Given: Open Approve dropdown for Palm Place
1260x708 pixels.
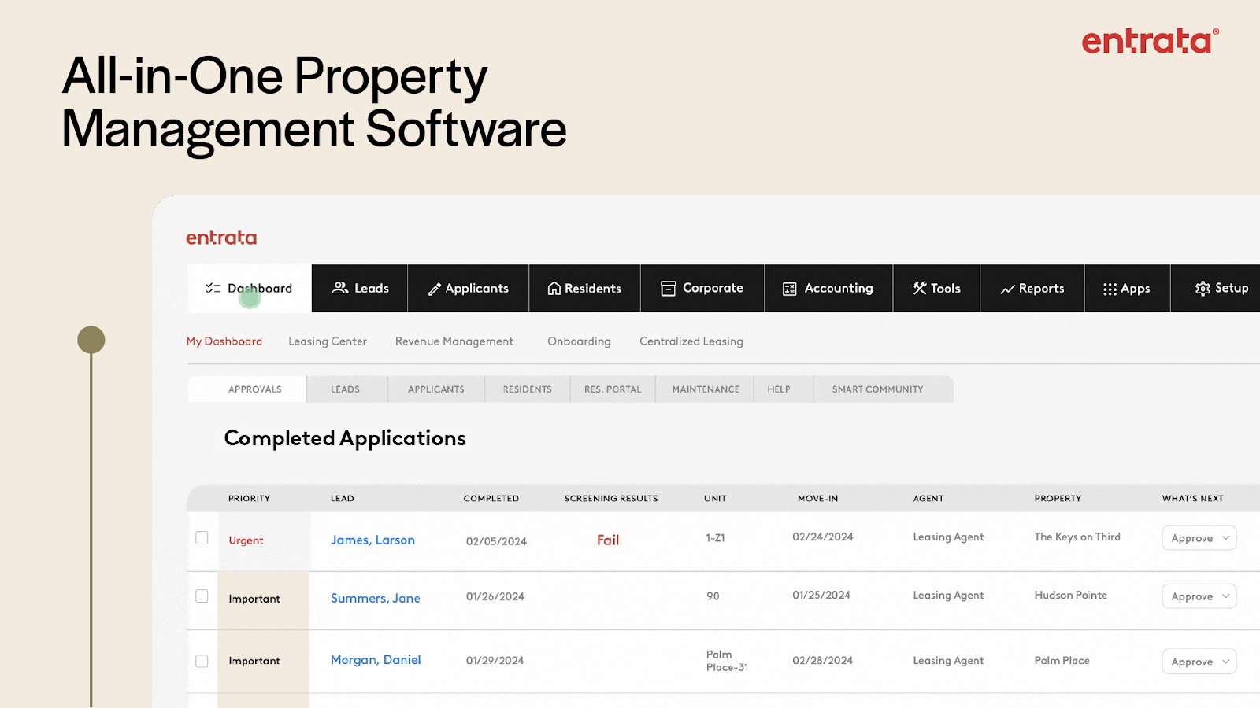Looking at the screenshot, I should pyautogui.click(x=1199, y=662).
